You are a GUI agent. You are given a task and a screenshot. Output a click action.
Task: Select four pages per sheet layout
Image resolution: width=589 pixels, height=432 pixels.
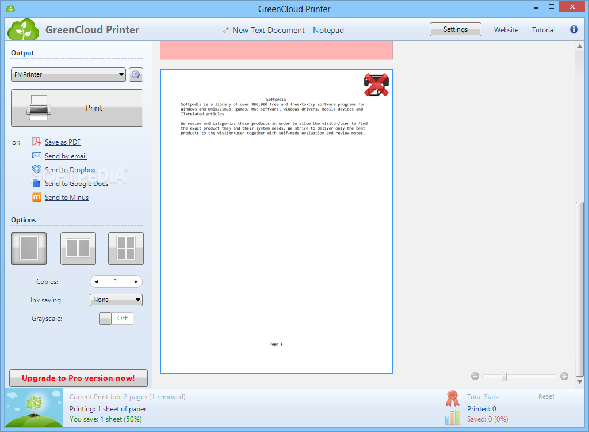click(x=126, y=248)
